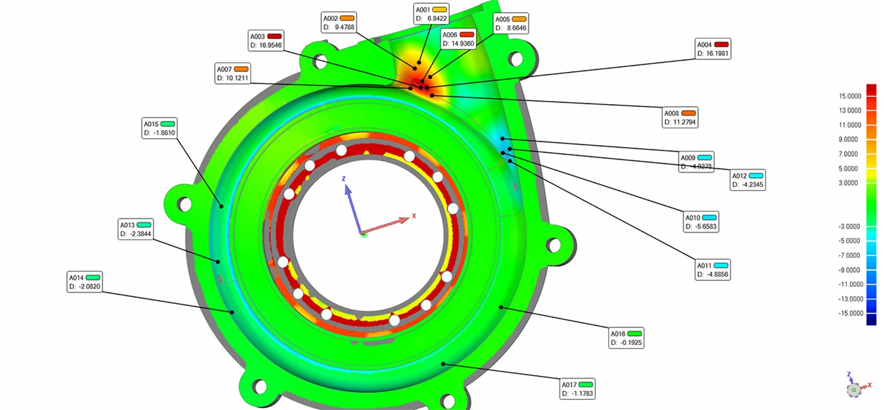Click the green indicator on label A015
Image resolution: width=884 pixels, height=410 pixels.
point(167,124)
